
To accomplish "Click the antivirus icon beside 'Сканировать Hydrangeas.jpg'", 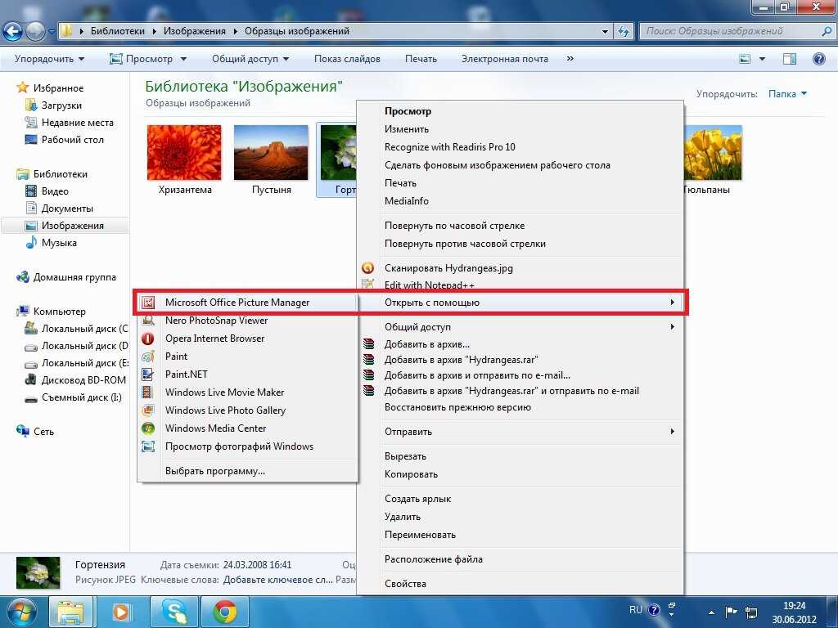I will (368, 267).
